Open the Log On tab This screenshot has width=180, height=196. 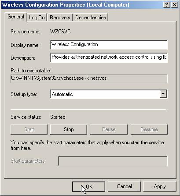coord(37,18)
